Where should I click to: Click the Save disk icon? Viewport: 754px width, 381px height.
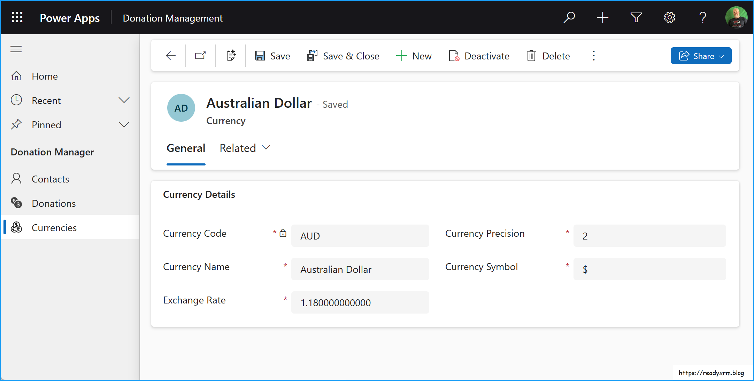(x=260, y=56)
